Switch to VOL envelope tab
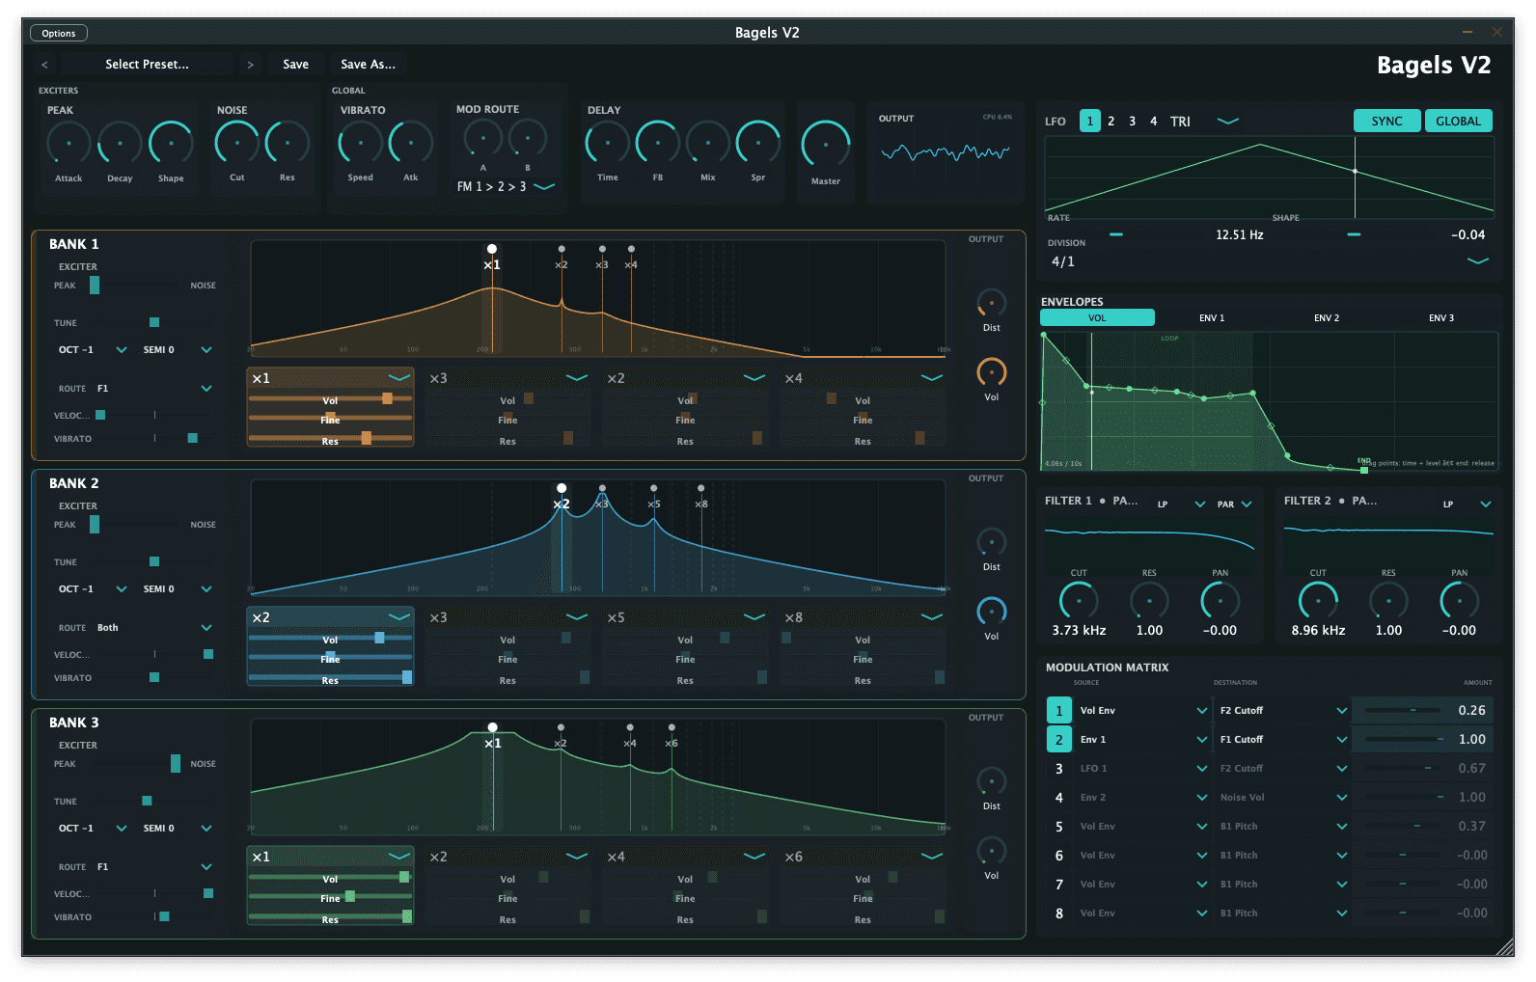 click(x=1097, y=317)
